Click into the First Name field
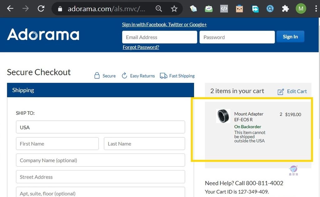 [x=57, y=144]
